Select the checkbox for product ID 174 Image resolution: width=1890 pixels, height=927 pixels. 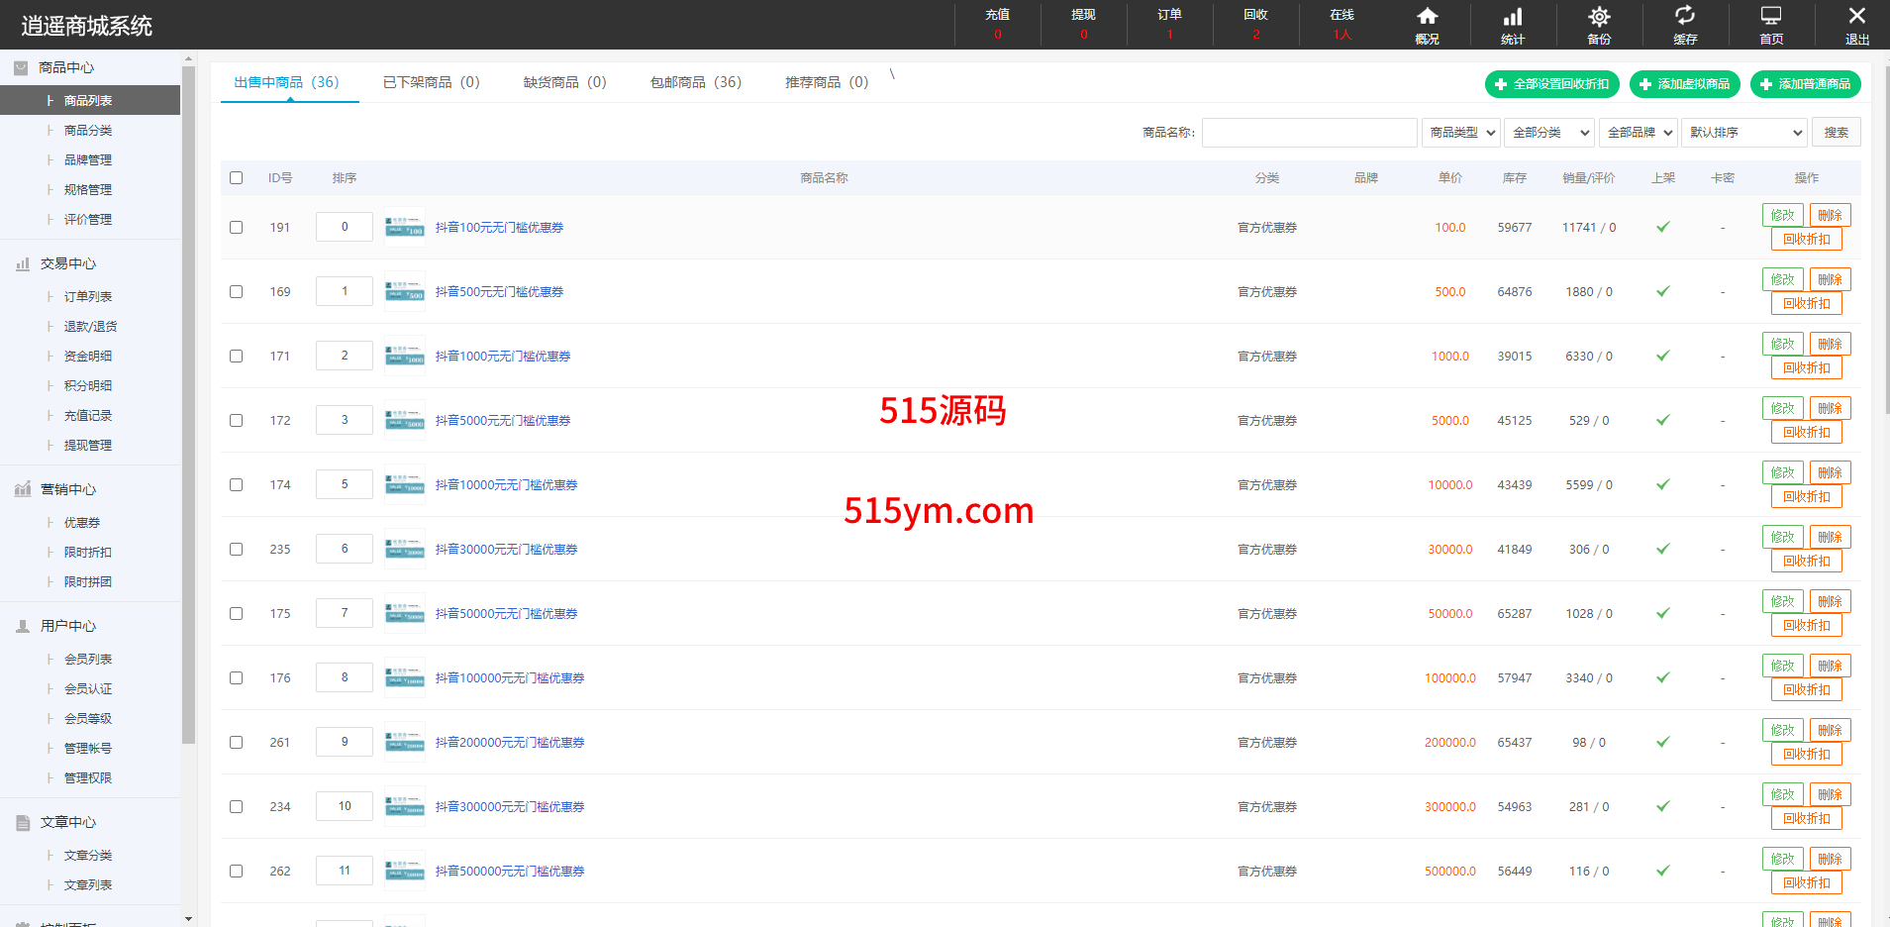point(236,485)
